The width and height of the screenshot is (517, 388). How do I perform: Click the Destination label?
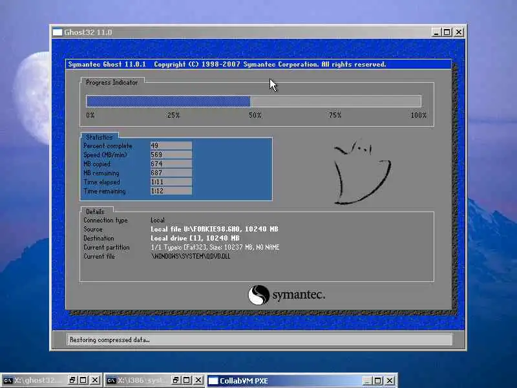coord(99,238)
